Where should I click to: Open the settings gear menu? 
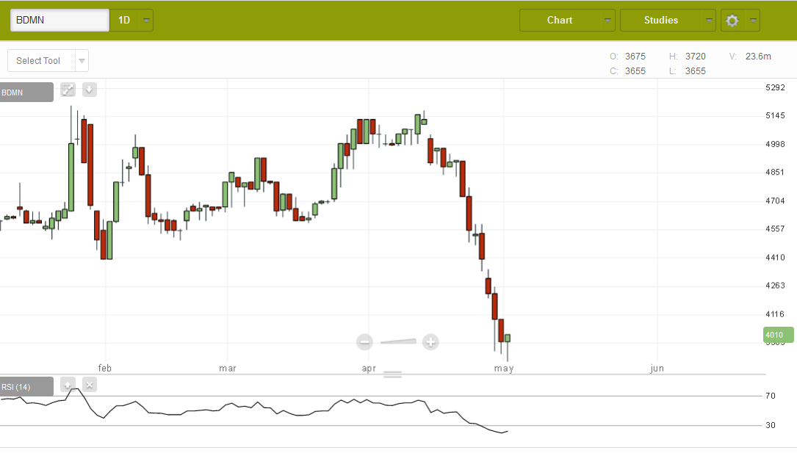[732, 21]
